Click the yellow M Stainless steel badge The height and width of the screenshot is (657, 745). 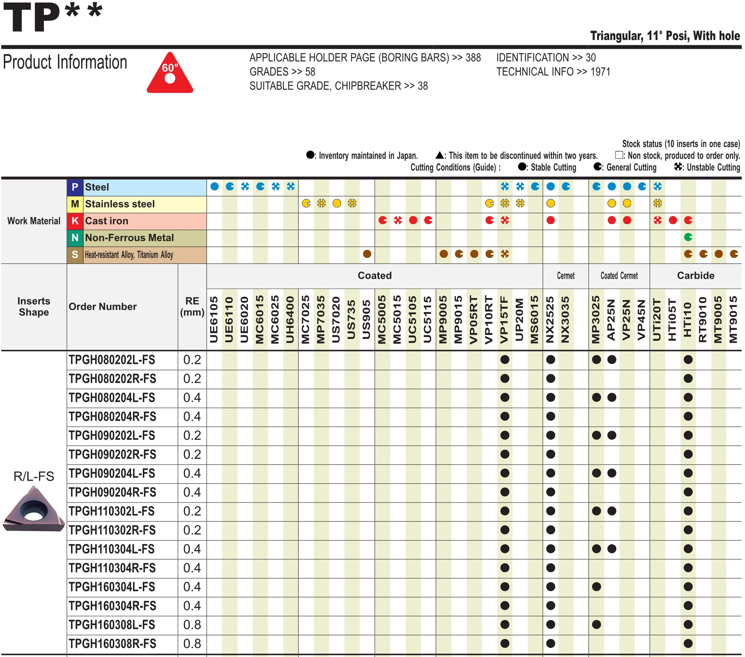75,204
